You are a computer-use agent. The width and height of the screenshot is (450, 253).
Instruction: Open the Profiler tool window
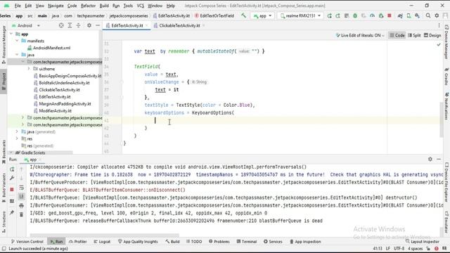tap(77, 242)
